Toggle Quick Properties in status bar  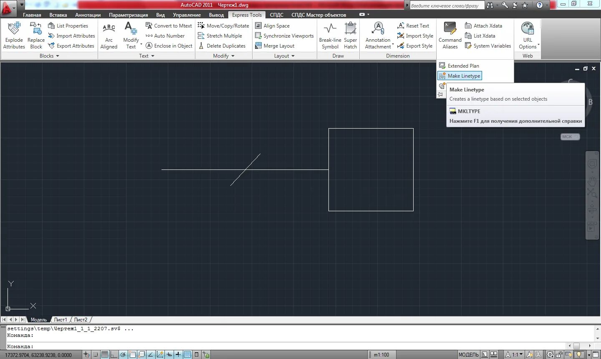point(197,354)
